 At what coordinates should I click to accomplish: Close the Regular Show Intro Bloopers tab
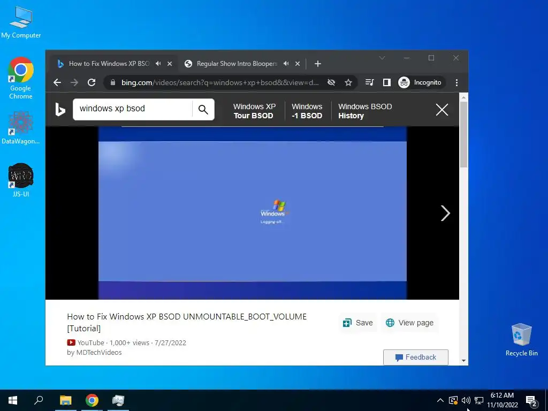click(x=298, y=64)
